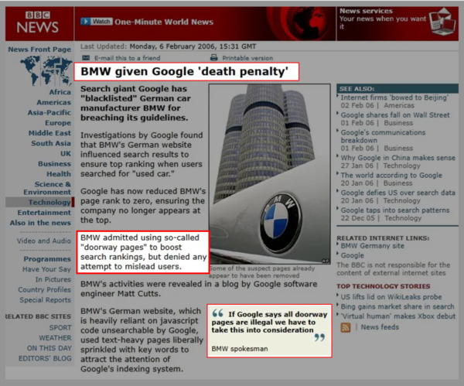Select Africa in the sidebar
Viewport: 464px width, 386px height.
(x=60, y=92)
